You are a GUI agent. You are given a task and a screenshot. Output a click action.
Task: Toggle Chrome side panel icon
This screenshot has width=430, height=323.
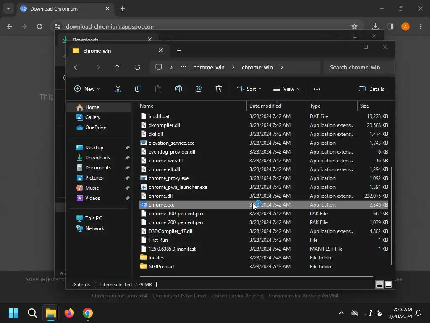point(391,26)
